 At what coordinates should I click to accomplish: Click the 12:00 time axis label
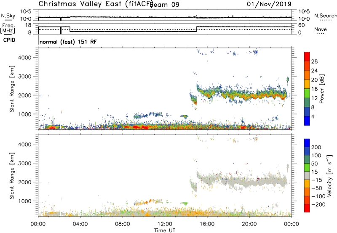[x=165, y=224]
